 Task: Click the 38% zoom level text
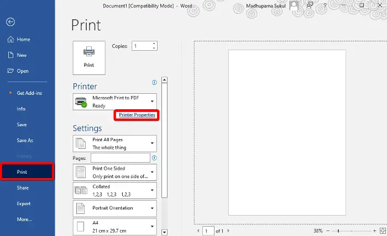coord(318,231)
